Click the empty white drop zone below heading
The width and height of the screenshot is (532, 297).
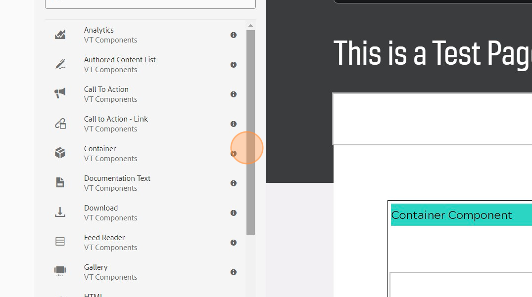click(x=432, y=119)
